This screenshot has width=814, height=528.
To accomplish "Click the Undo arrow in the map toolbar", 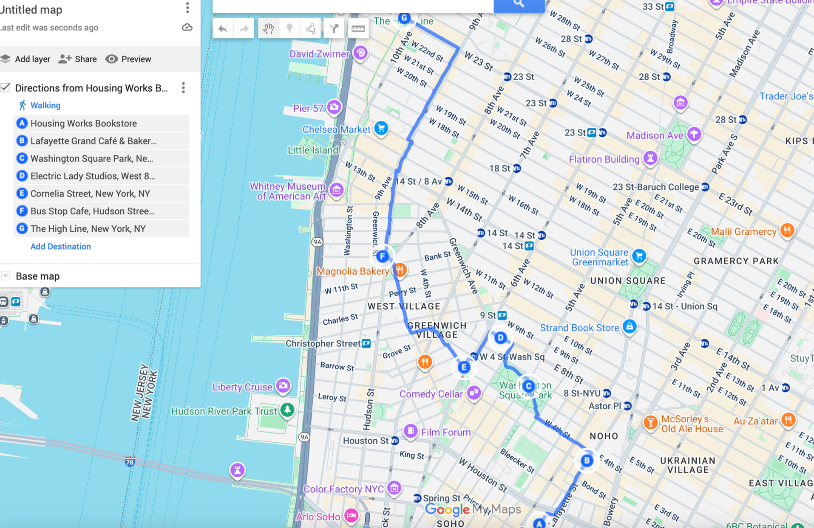I will click(223, 28).
